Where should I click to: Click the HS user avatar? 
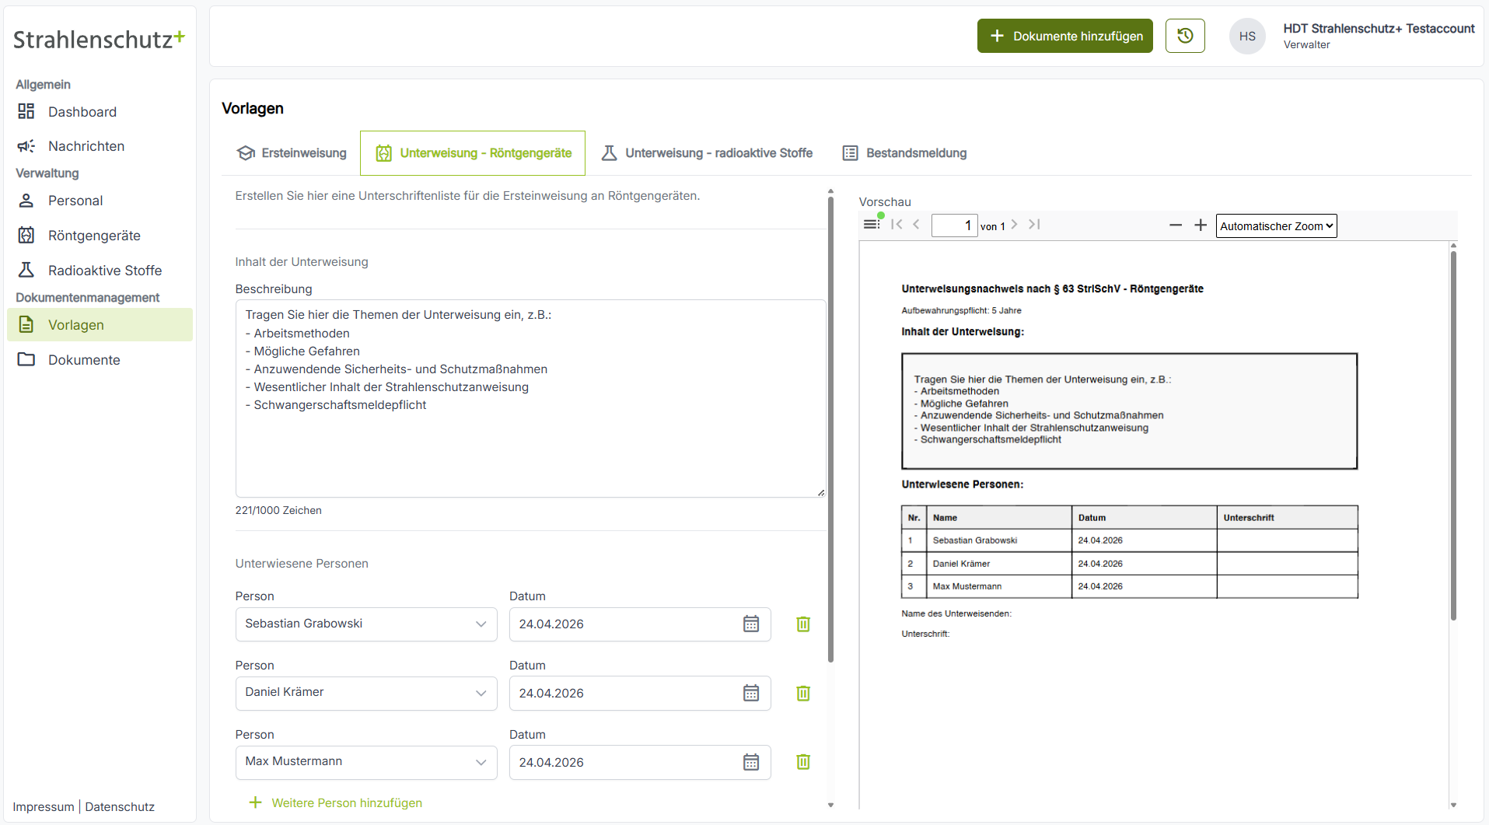pyautogui.click(x=1247, y=36)
